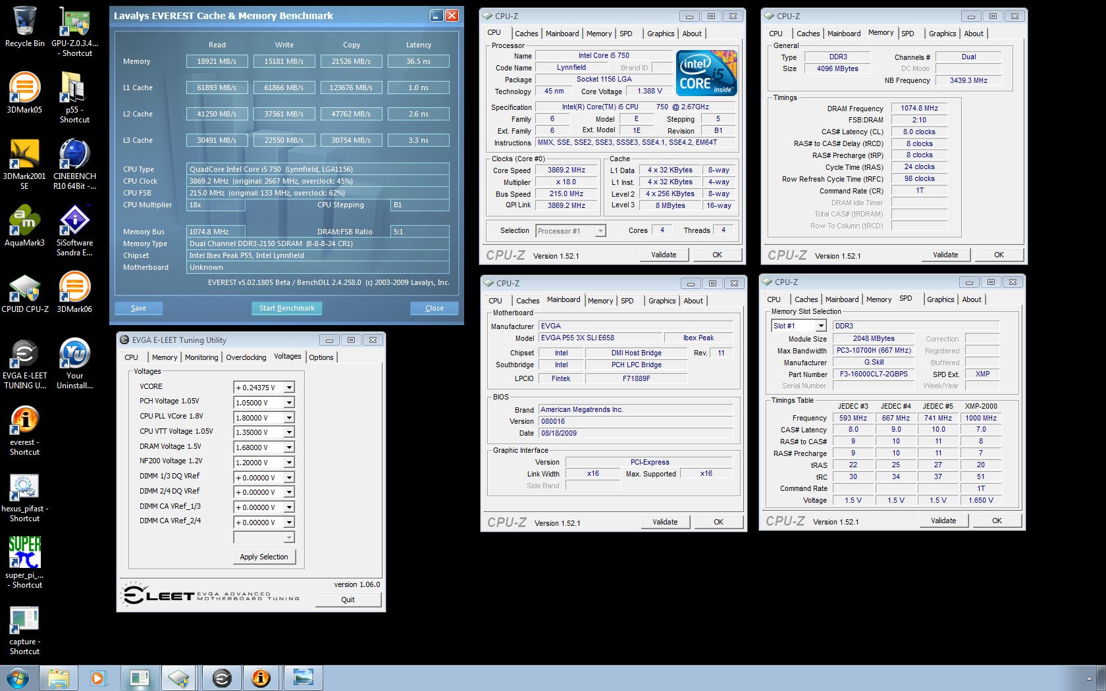Click DRAM Frequency field 1074.8 MHz
This screenshot has width=1106, height=691.
tap(920, 108)
